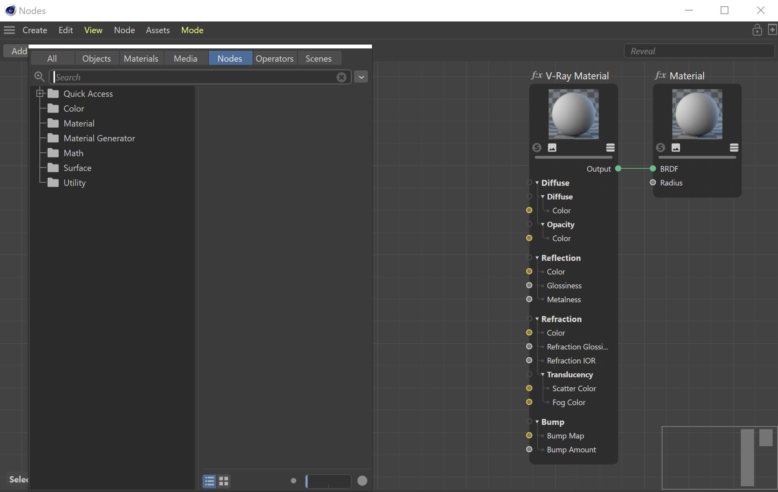This screenshot has width=778, height=492.
Task: Click the Metalness input port
Action: click(529, 299)
